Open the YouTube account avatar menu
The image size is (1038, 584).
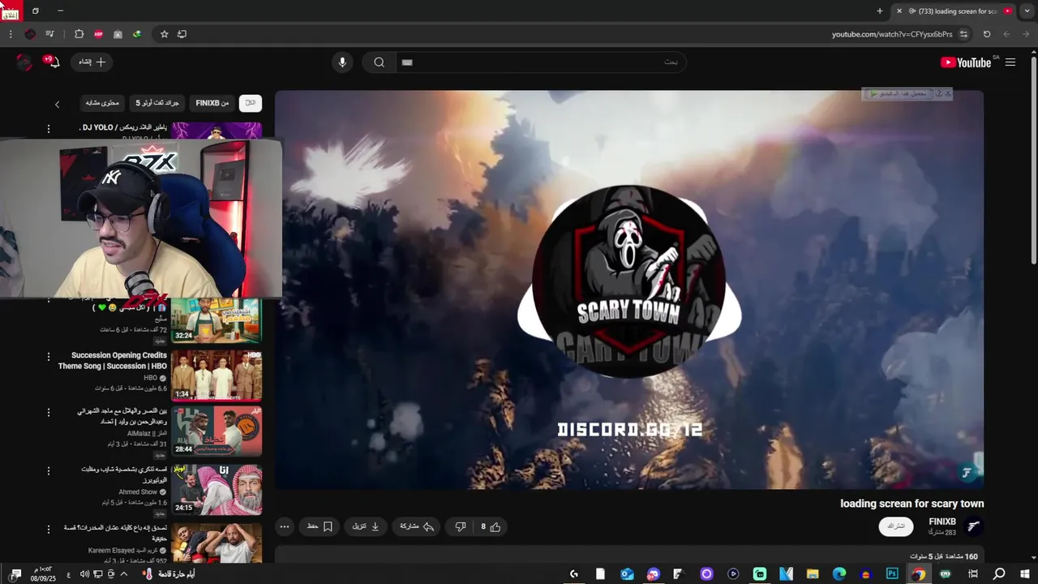tap(25, 62)
